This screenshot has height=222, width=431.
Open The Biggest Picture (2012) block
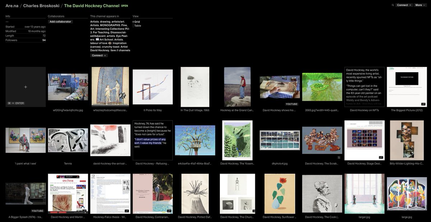pos(407,87)
